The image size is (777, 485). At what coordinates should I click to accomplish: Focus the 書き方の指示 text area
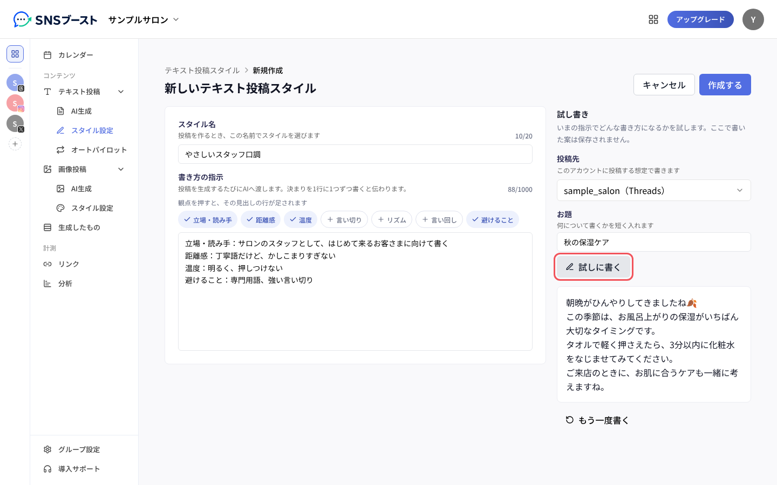click(x=355, y=292)
